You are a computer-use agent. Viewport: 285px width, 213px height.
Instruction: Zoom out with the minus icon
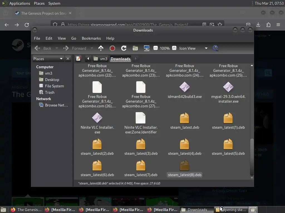[x=156, y=48]
